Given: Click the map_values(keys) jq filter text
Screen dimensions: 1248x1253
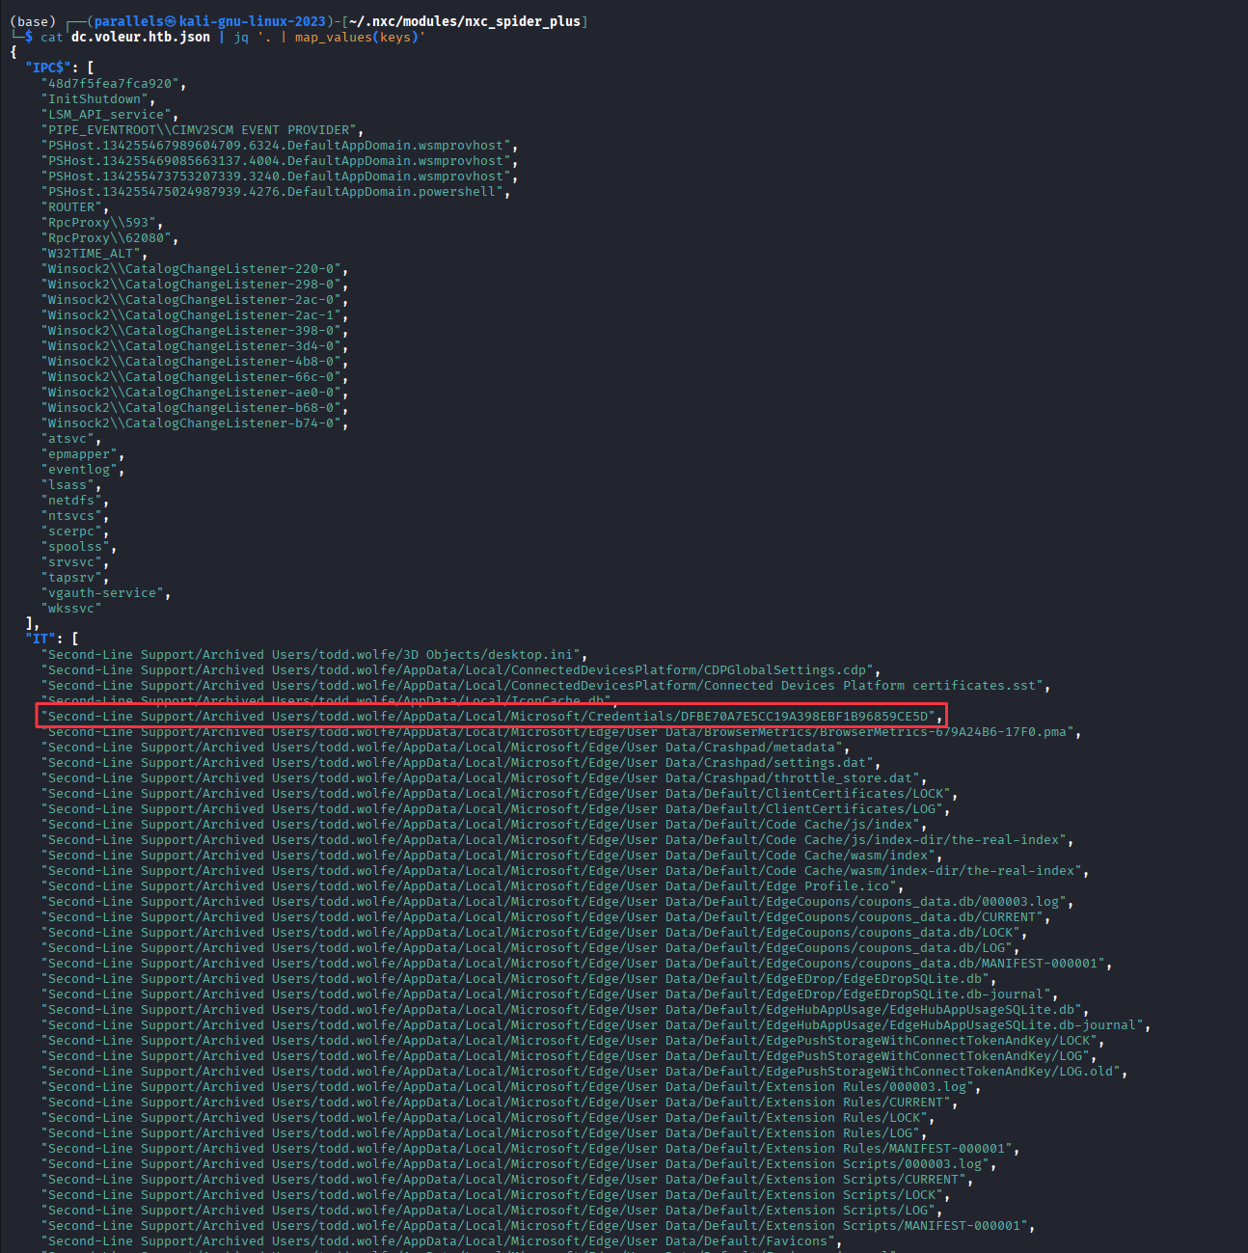Looking at the screenshot, I should (x=357, y=38).
